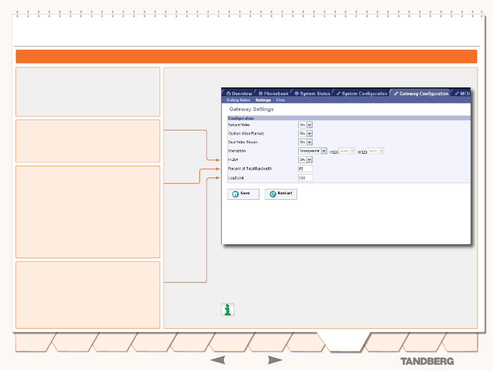Click the Percent of Total Bandwidth field

(x=305, y=169)
